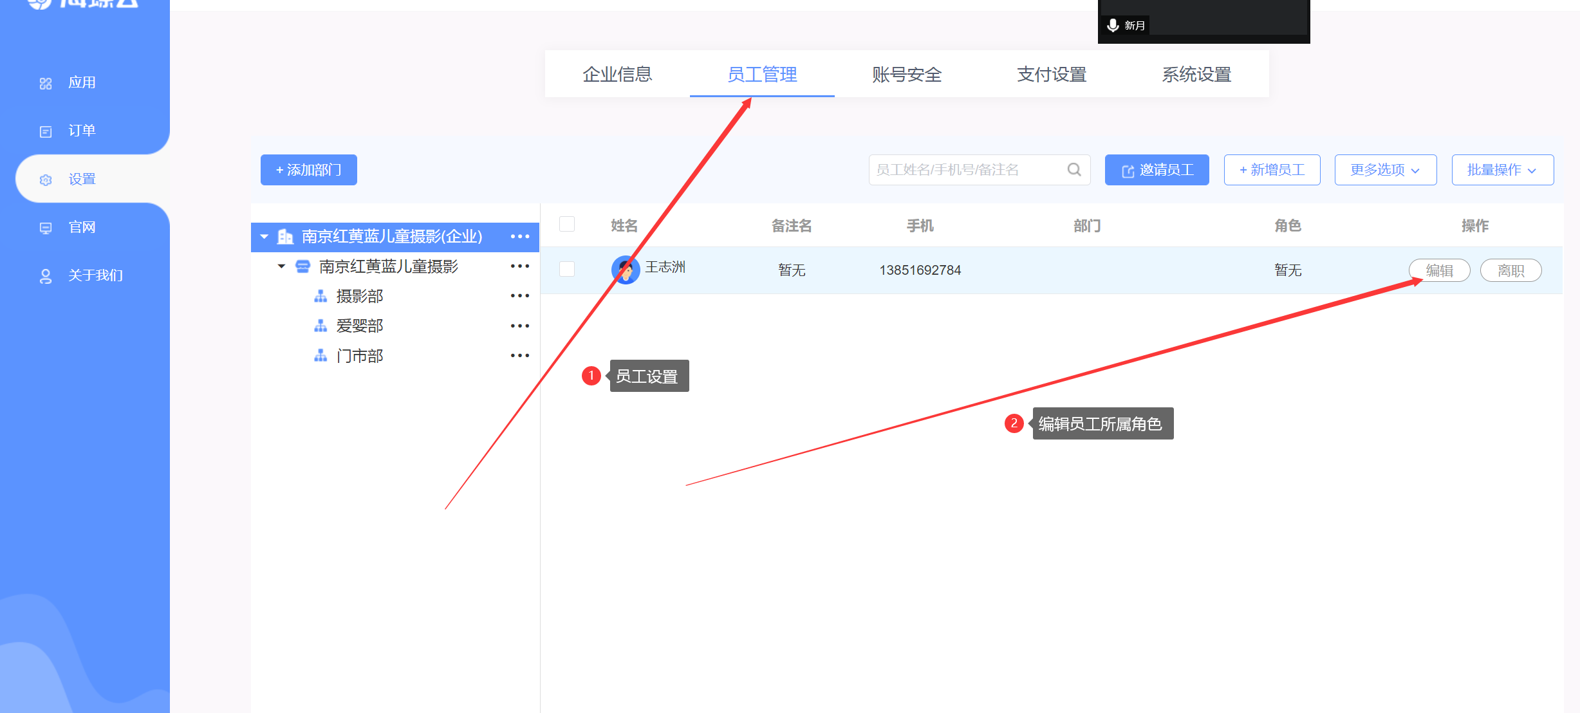This screenshot has width=1580, height=713.
Task: Open three-dot menu for 摄影部
Action: (x=519, y=296)
